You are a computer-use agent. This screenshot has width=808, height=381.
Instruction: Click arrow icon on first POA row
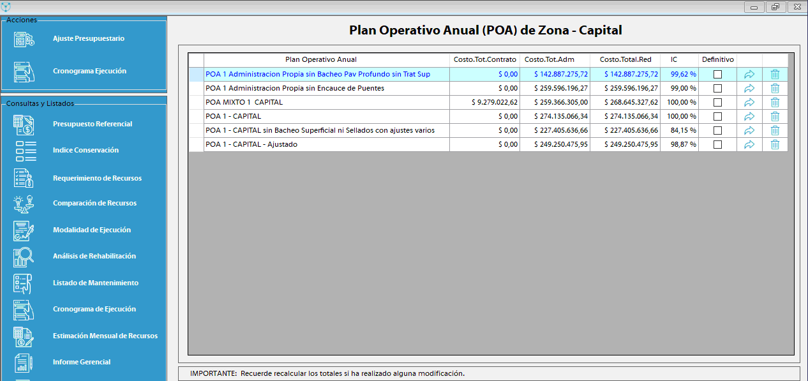tap(749, 74)
